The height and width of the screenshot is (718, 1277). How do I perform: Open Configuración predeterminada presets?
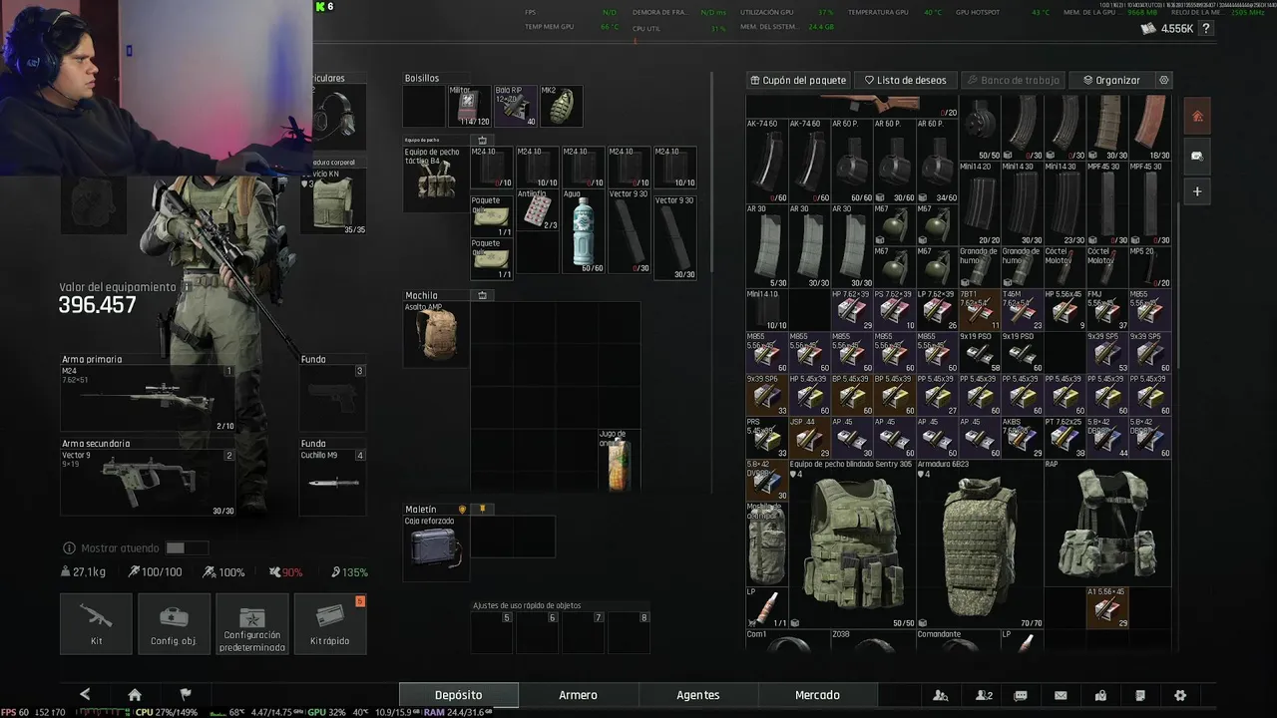pyautogui.click(x=252, y=623)
